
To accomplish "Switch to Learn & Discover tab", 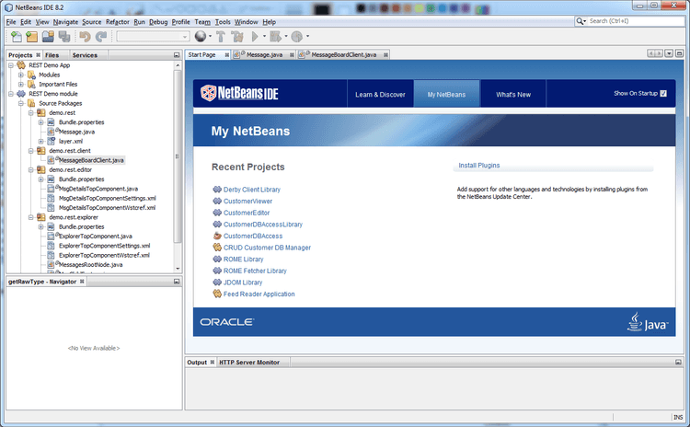I will [x=380, y=94].
